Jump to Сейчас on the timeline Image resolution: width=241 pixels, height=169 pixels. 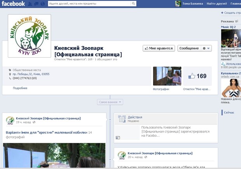click(x=229, y=113)
